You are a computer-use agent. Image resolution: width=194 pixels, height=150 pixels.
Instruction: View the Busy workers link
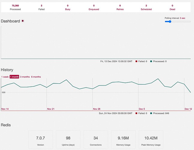68,7
